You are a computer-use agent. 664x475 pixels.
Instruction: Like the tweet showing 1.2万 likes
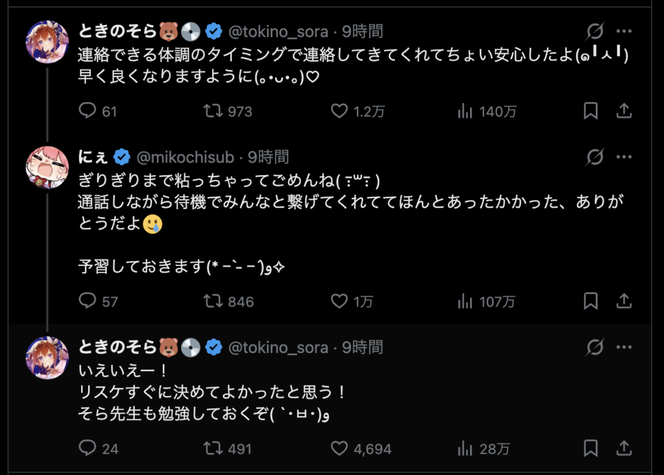tap(339, 112)
